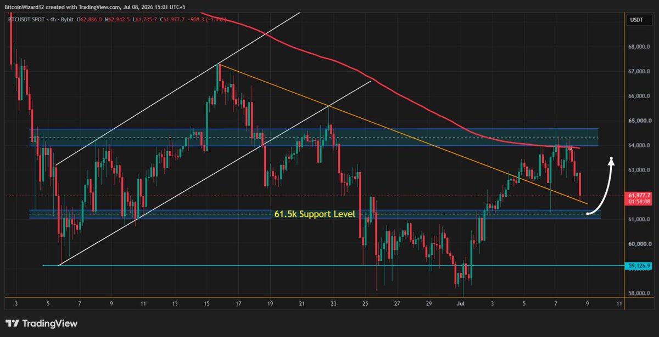This screenshot has height=337, width=659.
Task: Click the 15 date label on time axis
Action: 207,303
